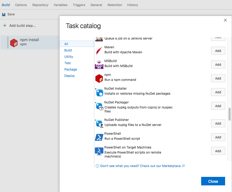Click 'Run a PowerShell script' description
The image size is (232, 192).
tap(122, 138)
